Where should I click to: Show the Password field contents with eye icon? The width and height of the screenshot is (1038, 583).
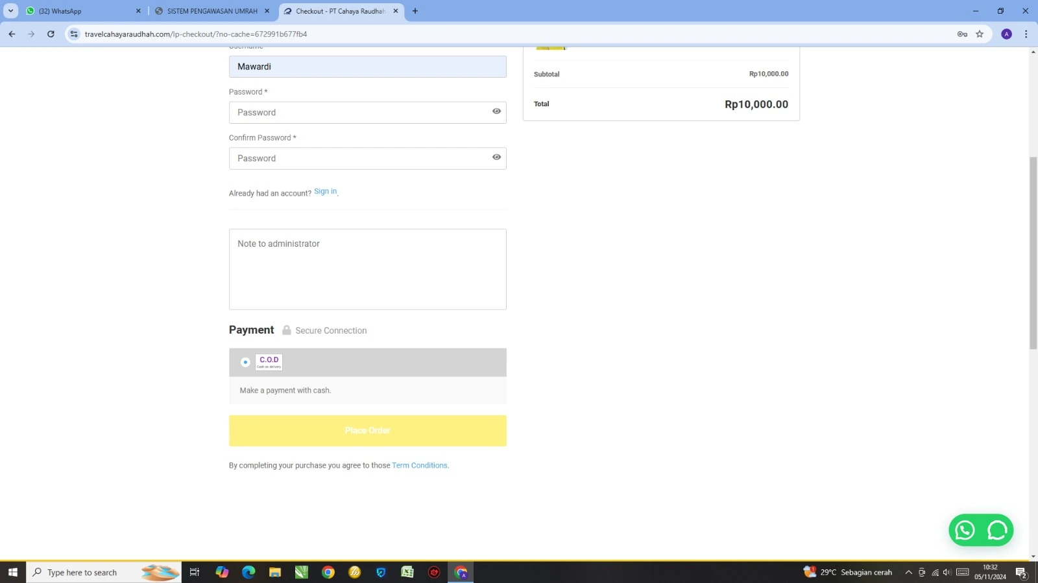click(x=496, y=111)
